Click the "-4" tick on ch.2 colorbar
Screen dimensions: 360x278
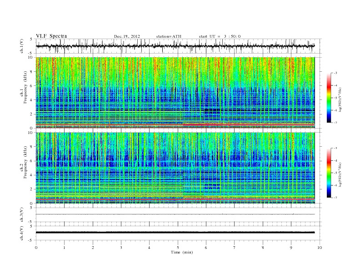[335, 160]
